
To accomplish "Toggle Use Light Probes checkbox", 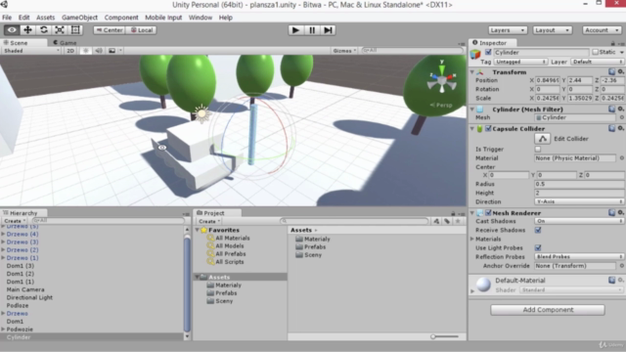I will click(538, 248).
